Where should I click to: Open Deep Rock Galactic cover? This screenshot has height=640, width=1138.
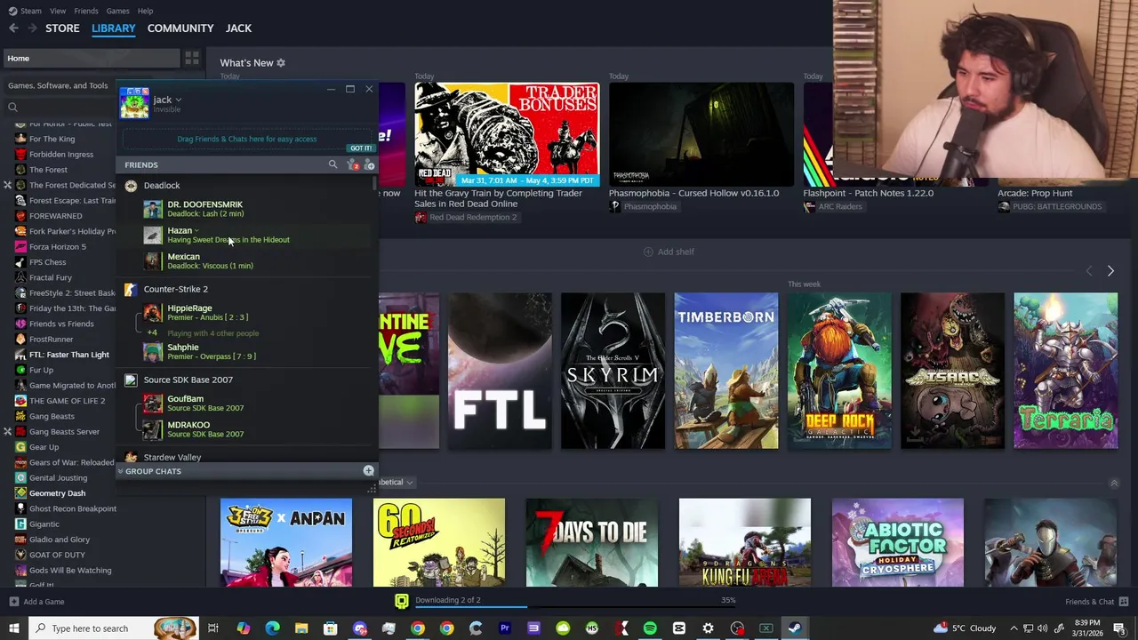pos(838,371)
